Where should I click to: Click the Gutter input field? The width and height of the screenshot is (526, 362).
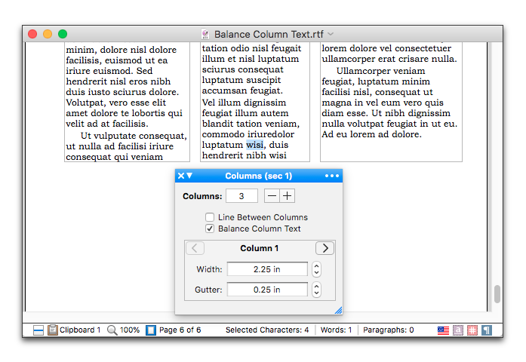tap(267, 290)
